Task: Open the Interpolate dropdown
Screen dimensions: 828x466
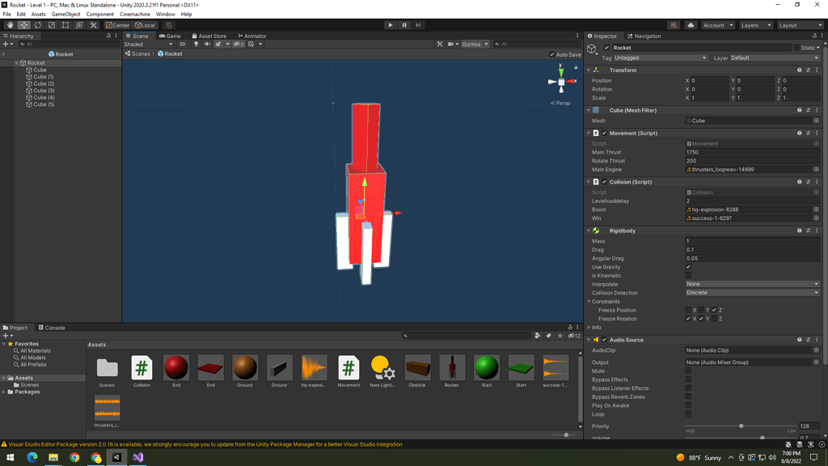Action: pyautogui.click(x=752, y=283)
